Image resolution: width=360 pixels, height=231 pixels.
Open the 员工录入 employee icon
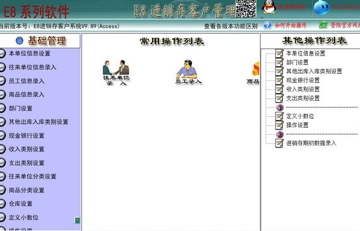pos(188,72)
